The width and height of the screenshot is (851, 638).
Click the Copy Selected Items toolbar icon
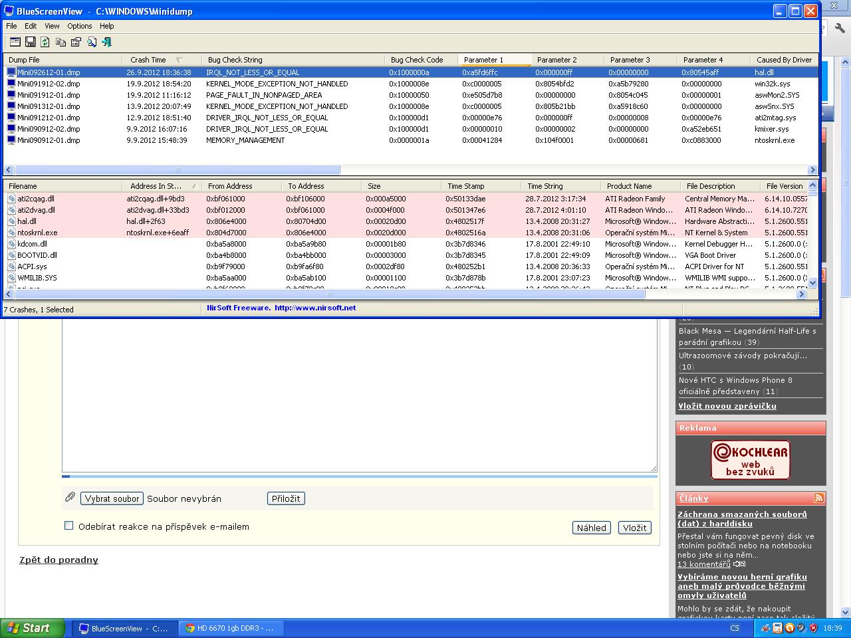point(61,42)
